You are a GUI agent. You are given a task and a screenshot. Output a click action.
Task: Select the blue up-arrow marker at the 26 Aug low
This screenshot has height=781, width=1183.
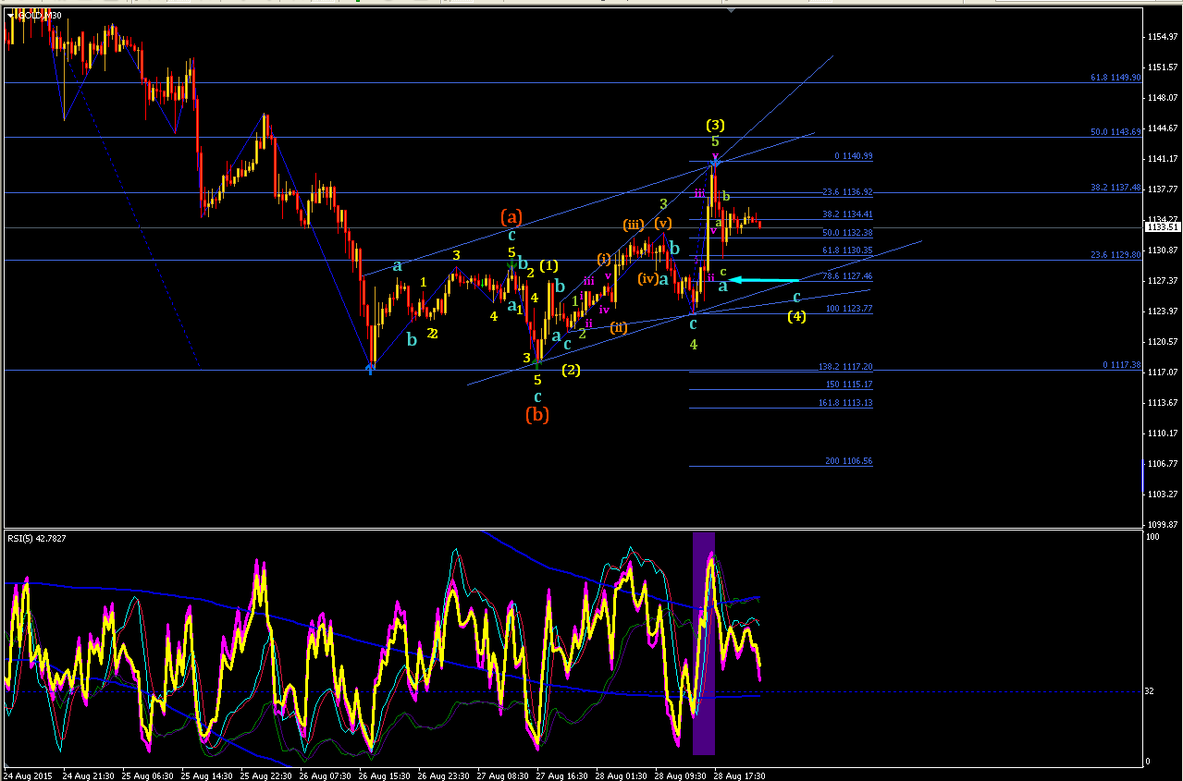(x=370, y=368)
